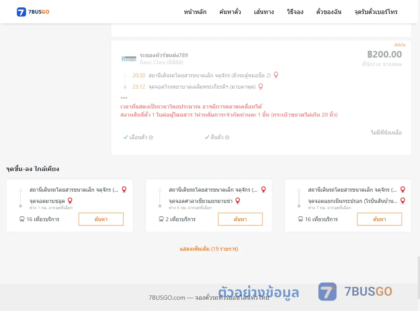The height and width of the screenshot is (311, 420).
Task: Open ตั๋วของฉัน menu item
Action: [329, 12]
